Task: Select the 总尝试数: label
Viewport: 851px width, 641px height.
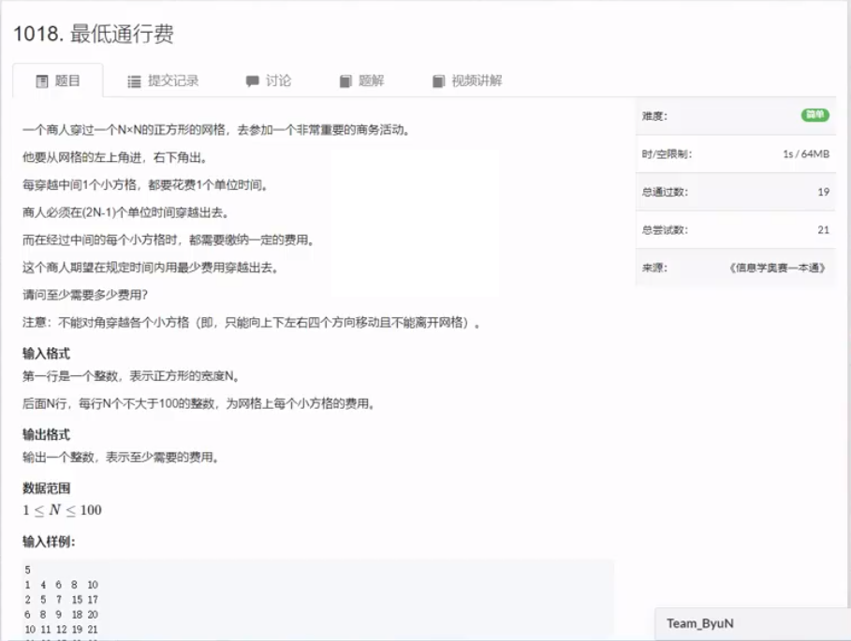Action: [665, 230]
